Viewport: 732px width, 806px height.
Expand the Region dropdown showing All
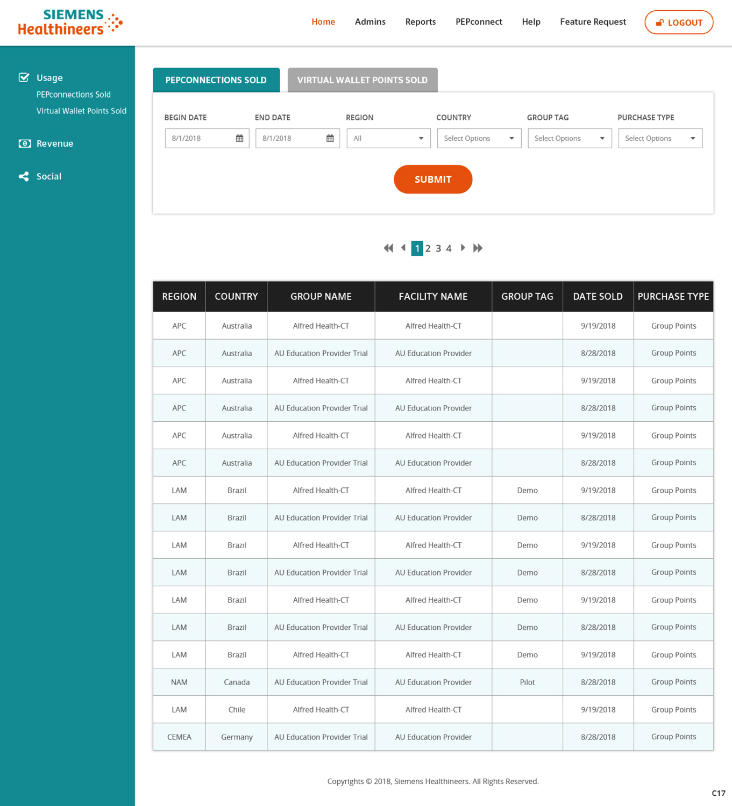(388, 138)
